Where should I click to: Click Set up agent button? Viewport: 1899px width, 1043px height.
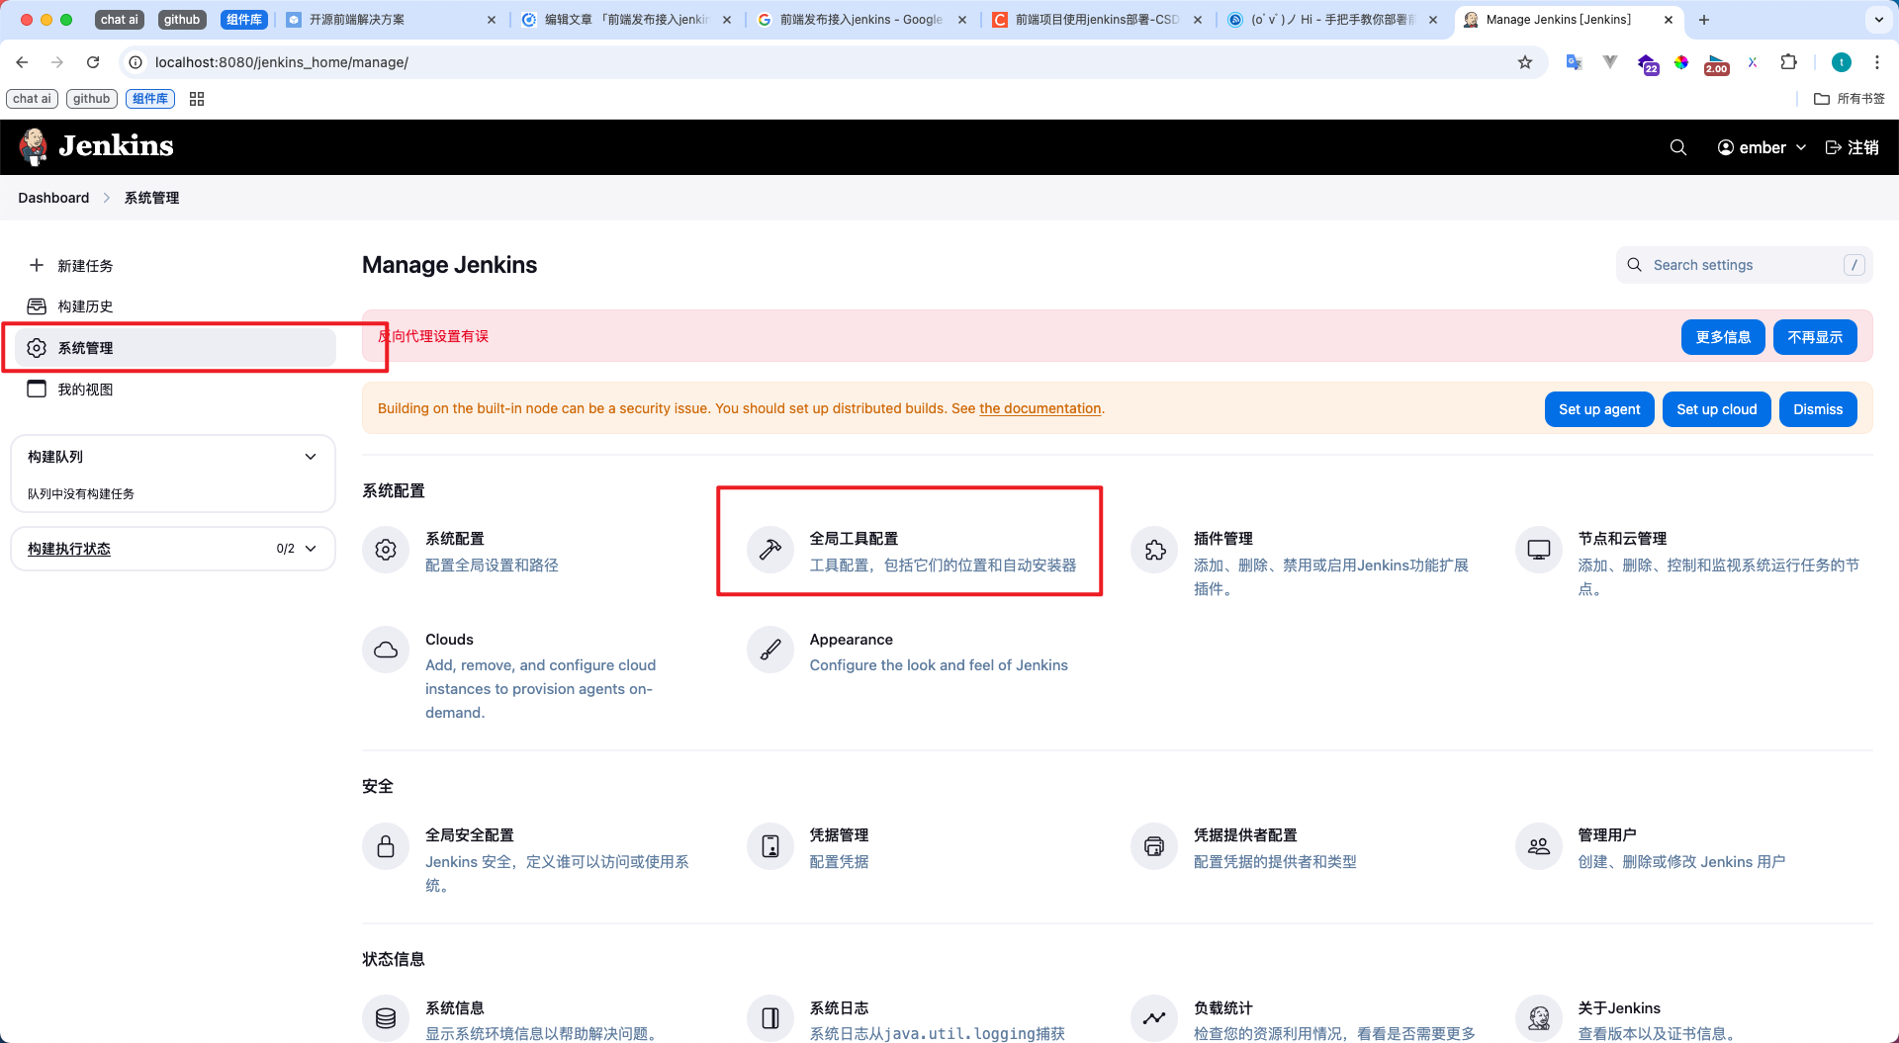1599,409
